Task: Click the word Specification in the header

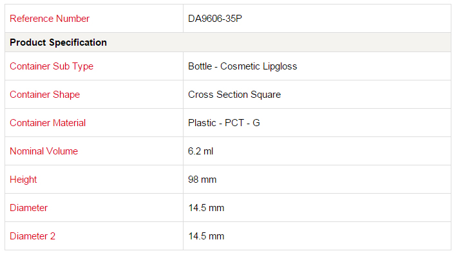Action: point(77,42)
